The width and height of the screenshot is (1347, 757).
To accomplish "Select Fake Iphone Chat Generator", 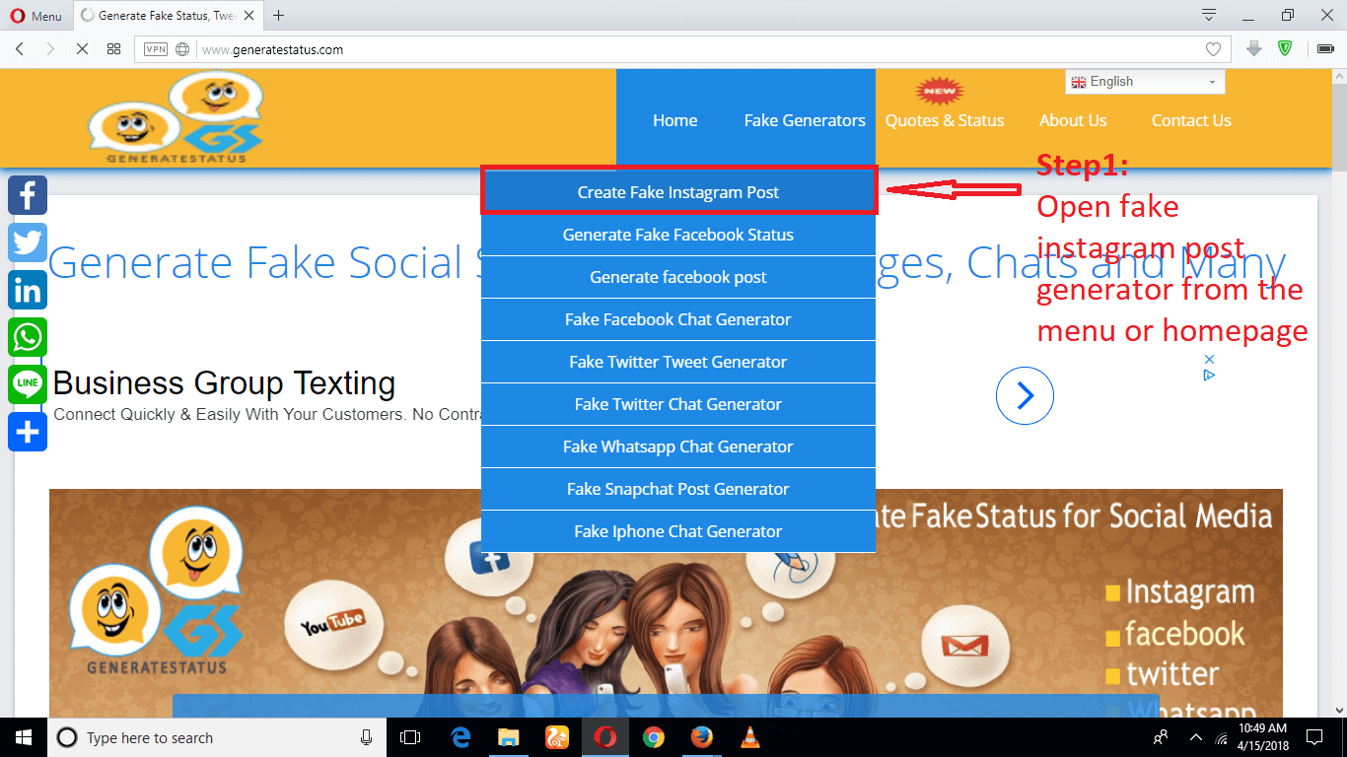I will coord(678,531).
